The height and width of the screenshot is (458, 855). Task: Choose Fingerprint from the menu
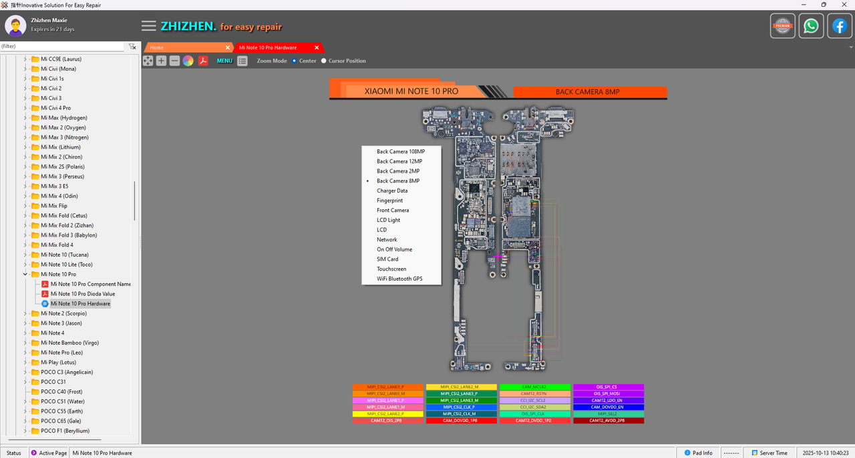401,201
